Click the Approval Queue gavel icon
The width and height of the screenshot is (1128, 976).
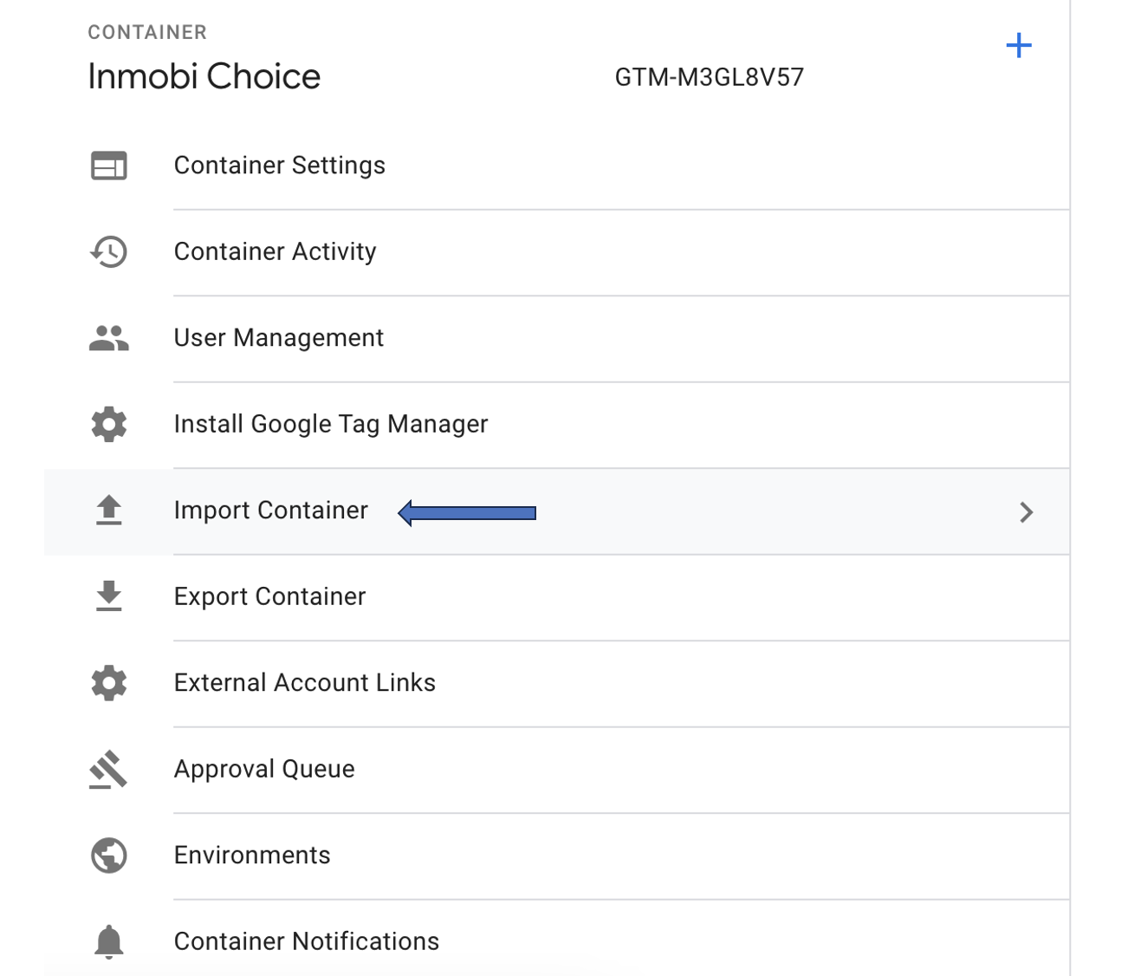click(x=108, y=770)
